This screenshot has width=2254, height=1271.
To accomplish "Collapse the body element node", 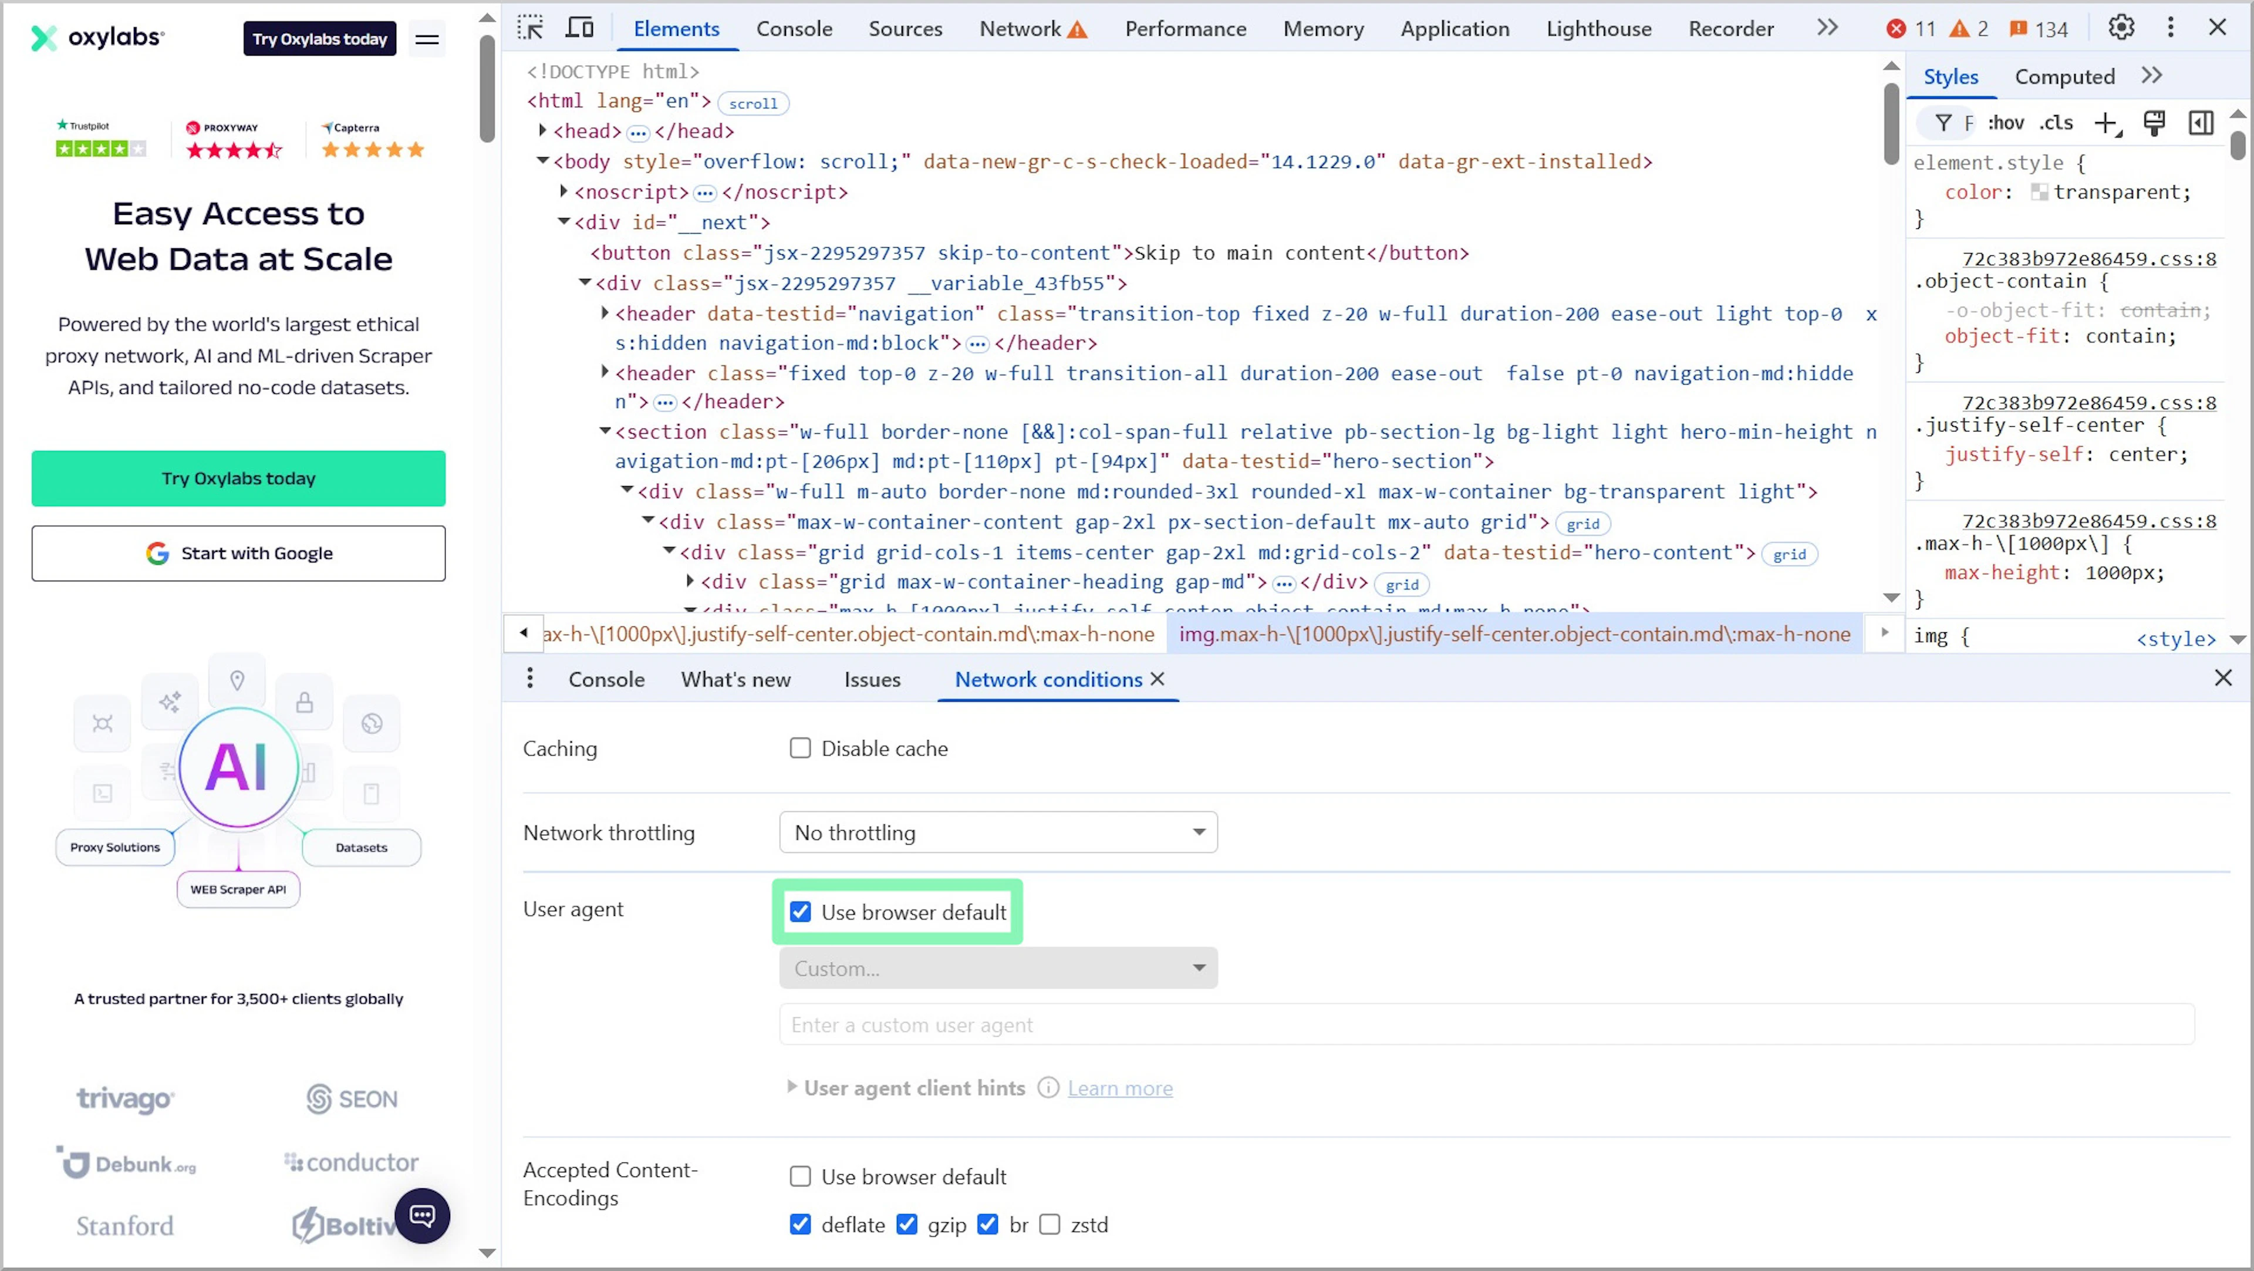I will point(542,161).
